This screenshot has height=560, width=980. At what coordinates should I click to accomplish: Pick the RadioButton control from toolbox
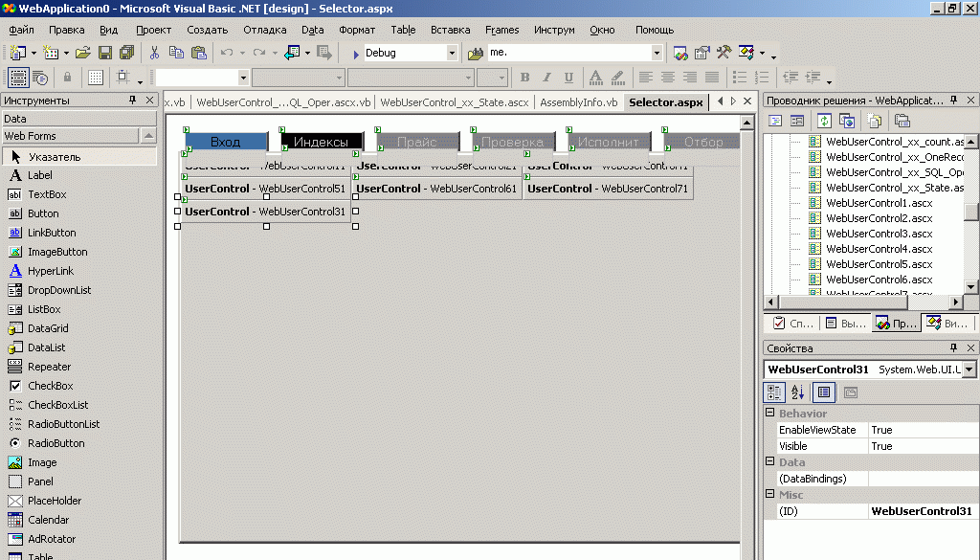point(56,443)
